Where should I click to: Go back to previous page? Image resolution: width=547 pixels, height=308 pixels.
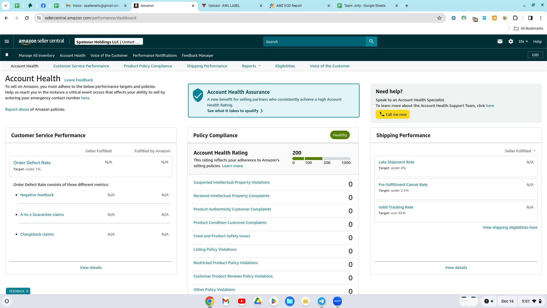(x=6, y=18)
